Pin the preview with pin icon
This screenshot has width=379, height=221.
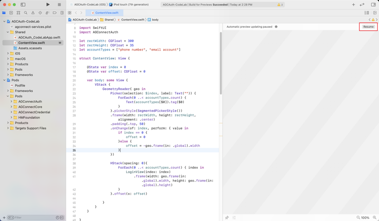pos(227,217)
